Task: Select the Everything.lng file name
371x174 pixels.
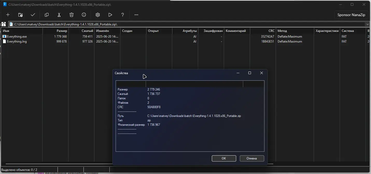Action: click(x=17, y=41)
